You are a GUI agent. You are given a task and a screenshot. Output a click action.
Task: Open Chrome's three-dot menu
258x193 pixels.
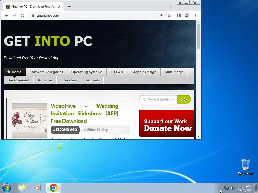tap(195, 15)
